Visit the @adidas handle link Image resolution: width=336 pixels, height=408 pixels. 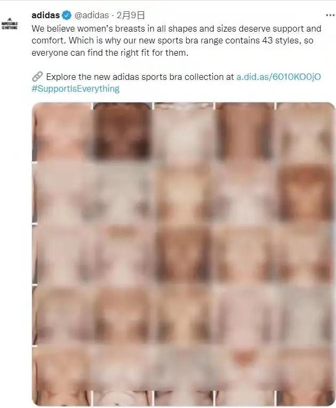91,16
